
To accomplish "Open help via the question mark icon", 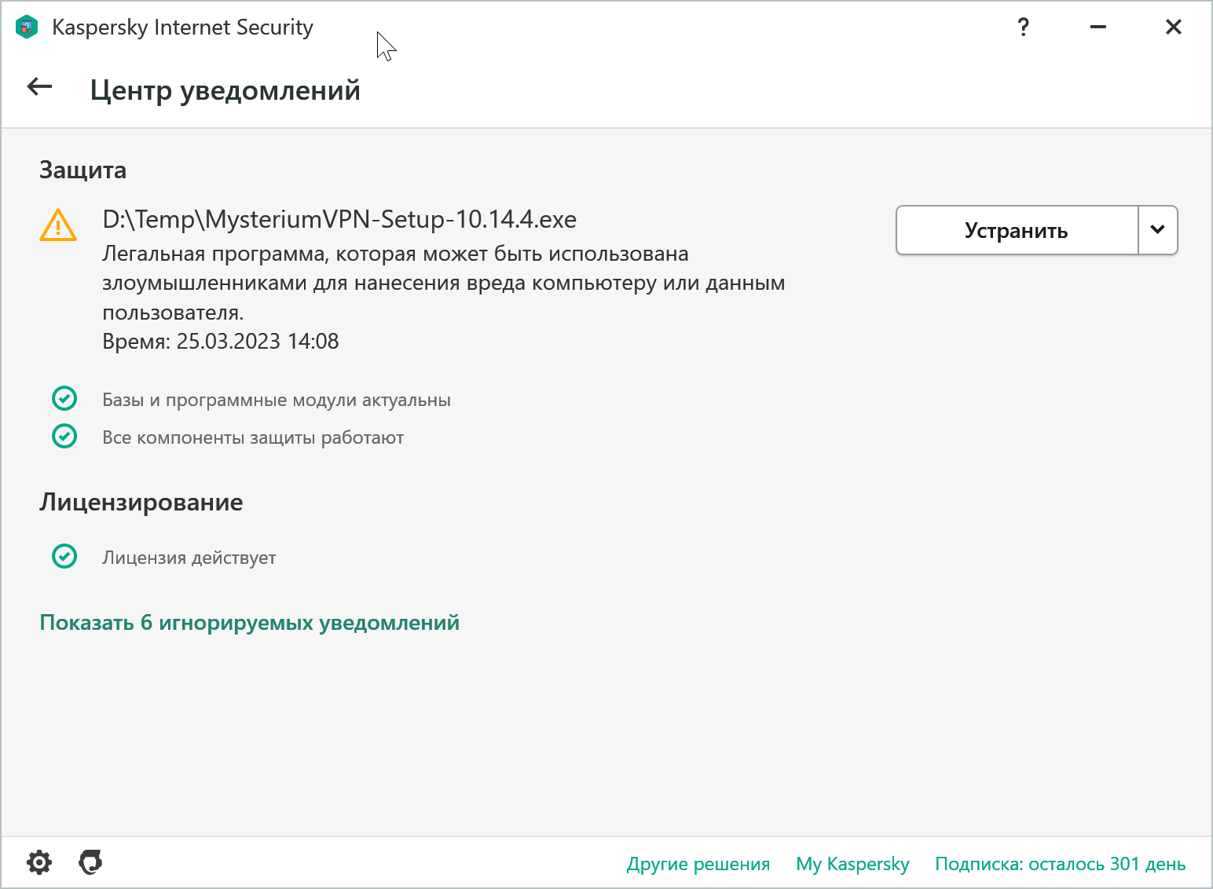I will click(x=1023, y=27).
